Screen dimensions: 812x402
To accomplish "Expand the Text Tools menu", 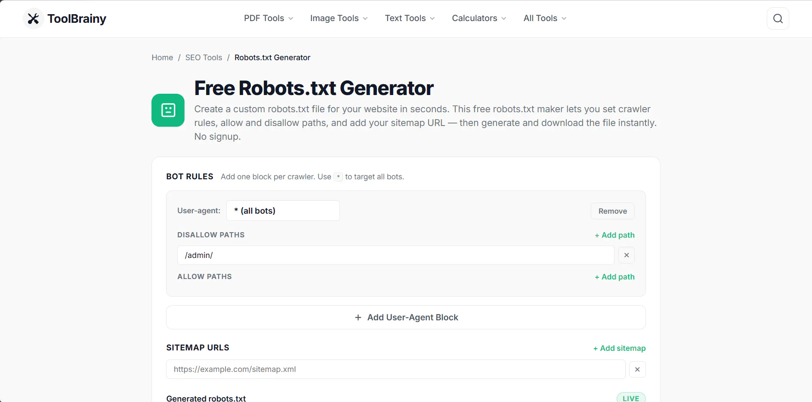I will click(x=410, y=18).
